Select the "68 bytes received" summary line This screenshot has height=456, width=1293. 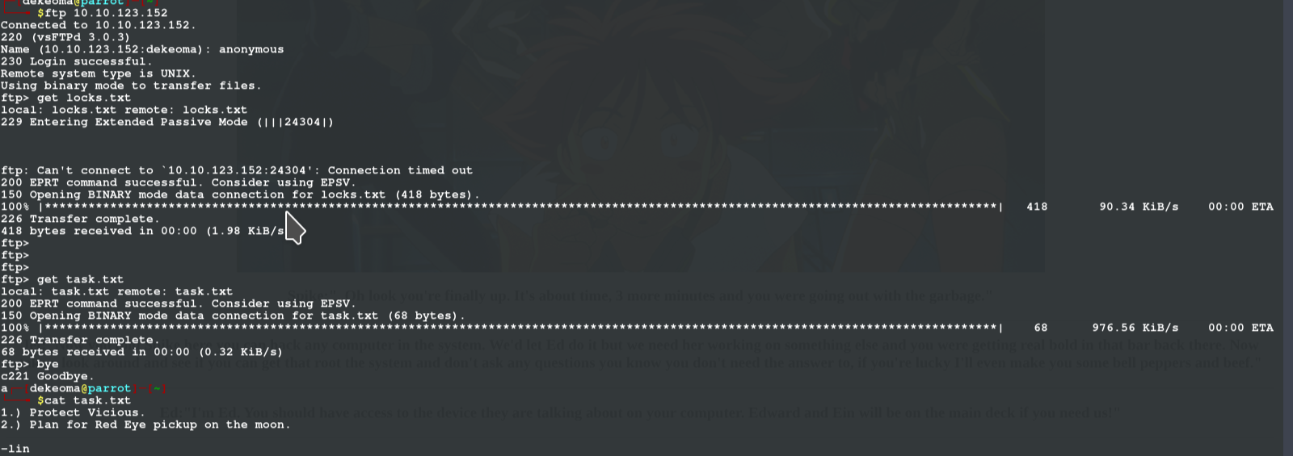click(141, 352)
